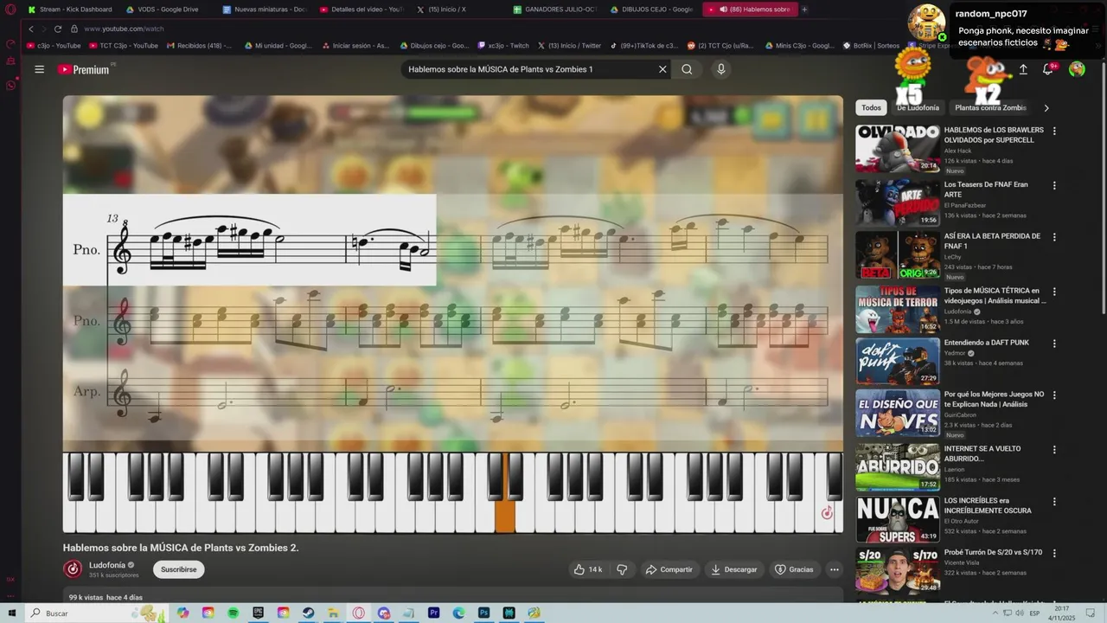Start voice search with microphone icon
This screenshot has width=1107, height=623.
[721, 69]
